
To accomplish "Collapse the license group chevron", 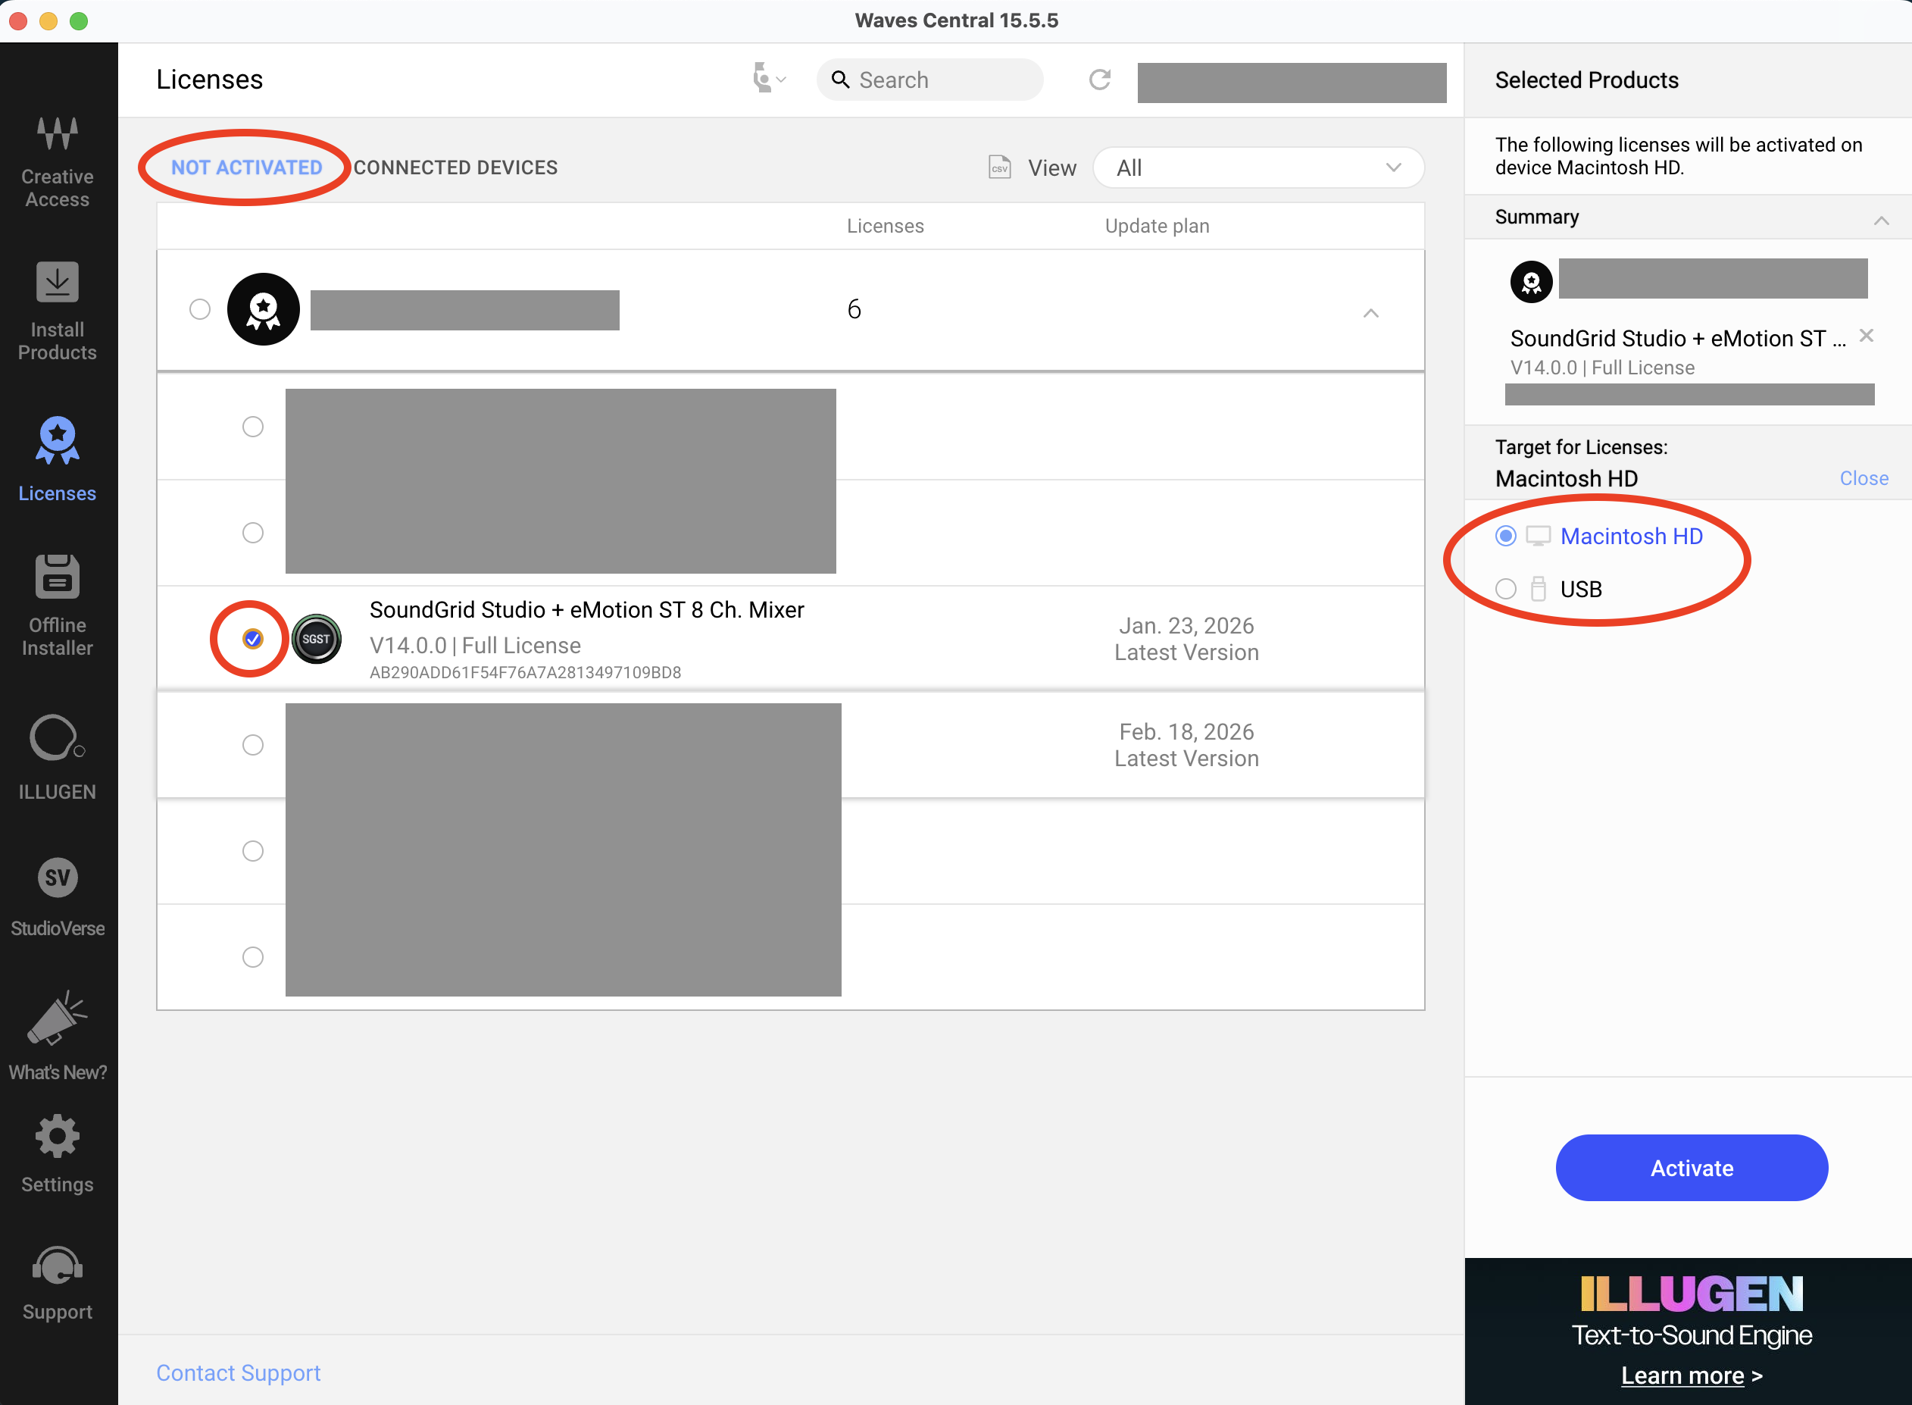I will [1370, 313].
